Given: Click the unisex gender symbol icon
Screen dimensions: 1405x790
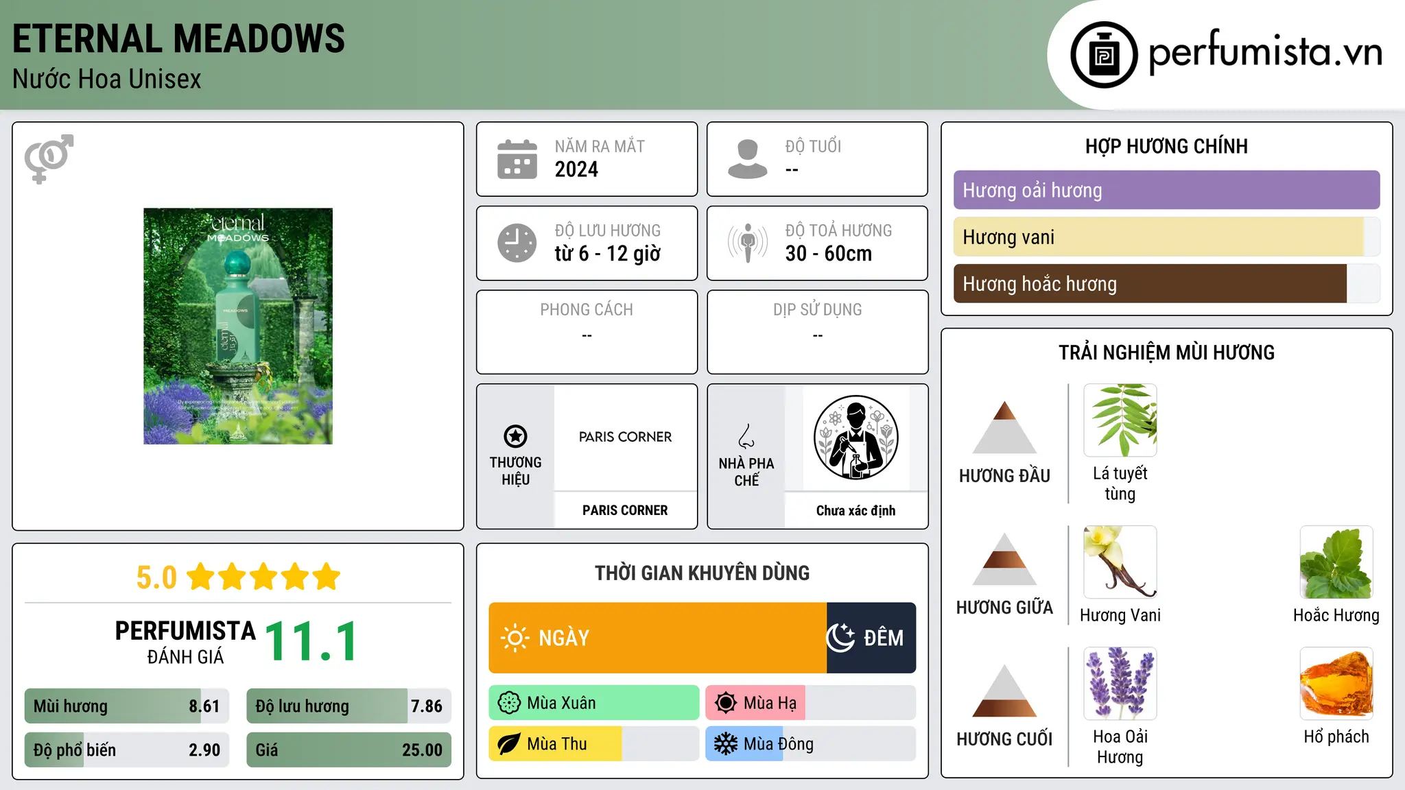Looking at the screenshot, I should (49, 158).
